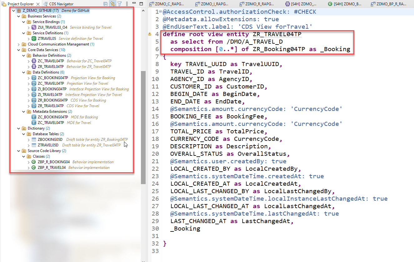Screen dimensions: 414x262
Task: Open the [S4H] ZDMO_B... class tab
Action: coord(345,4)
